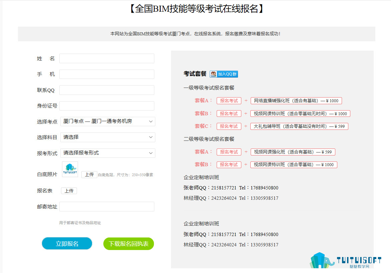Image resolution: width=391 pixels, height=273 pixels.
Task: Select 网络直播辅强化班 ¥1000 package
Action: [296, 101]
